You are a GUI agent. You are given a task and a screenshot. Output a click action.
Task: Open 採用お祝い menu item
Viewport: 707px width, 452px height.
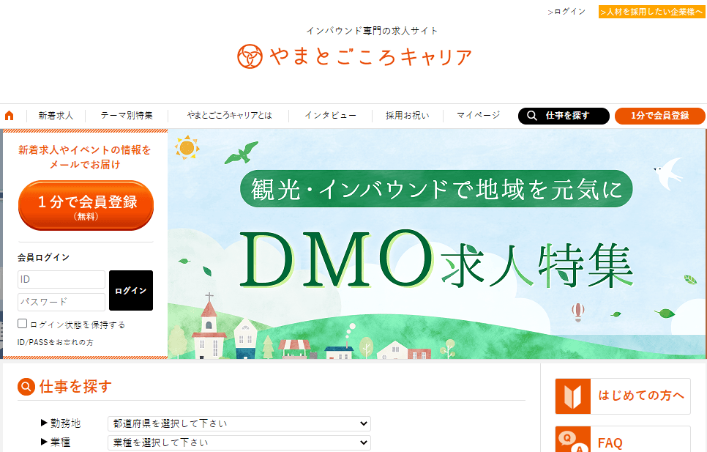click(408, 116)
